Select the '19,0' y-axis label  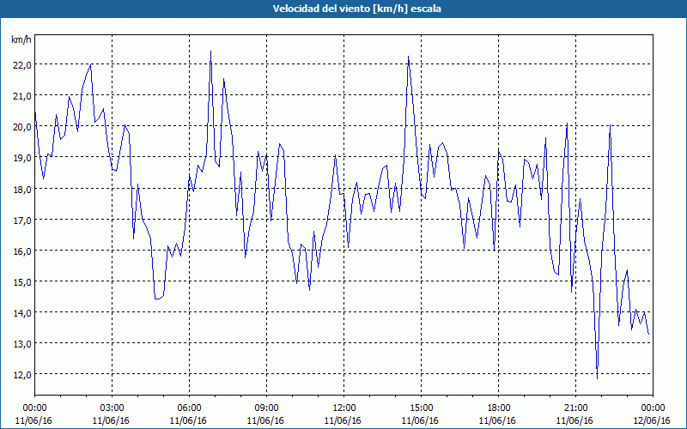(x=23, y=158)
